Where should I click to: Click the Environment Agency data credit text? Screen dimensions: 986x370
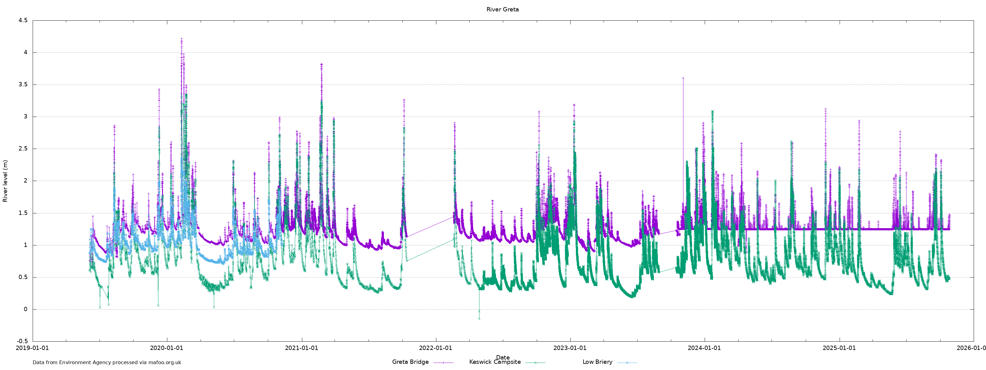107,362
